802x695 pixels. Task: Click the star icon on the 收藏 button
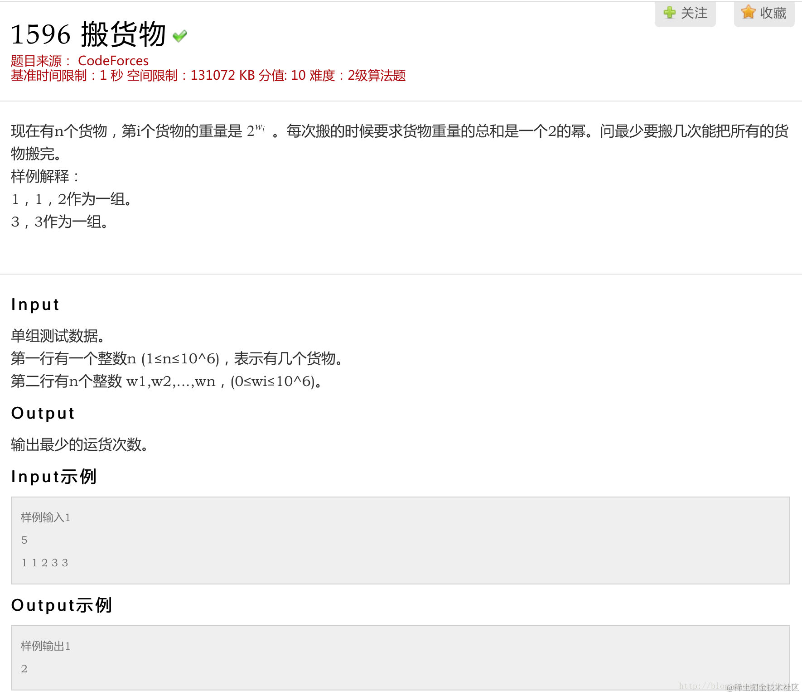pos(749,12)
